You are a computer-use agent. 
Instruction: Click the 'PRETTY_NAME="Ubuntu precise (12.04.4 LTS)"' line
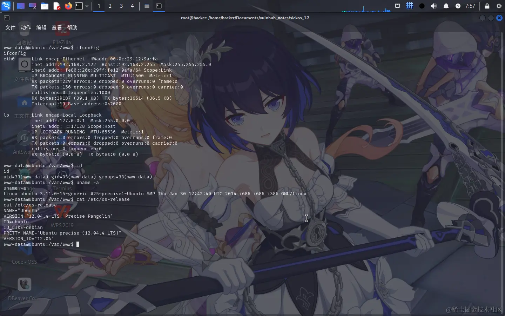[x=62, y=233]
